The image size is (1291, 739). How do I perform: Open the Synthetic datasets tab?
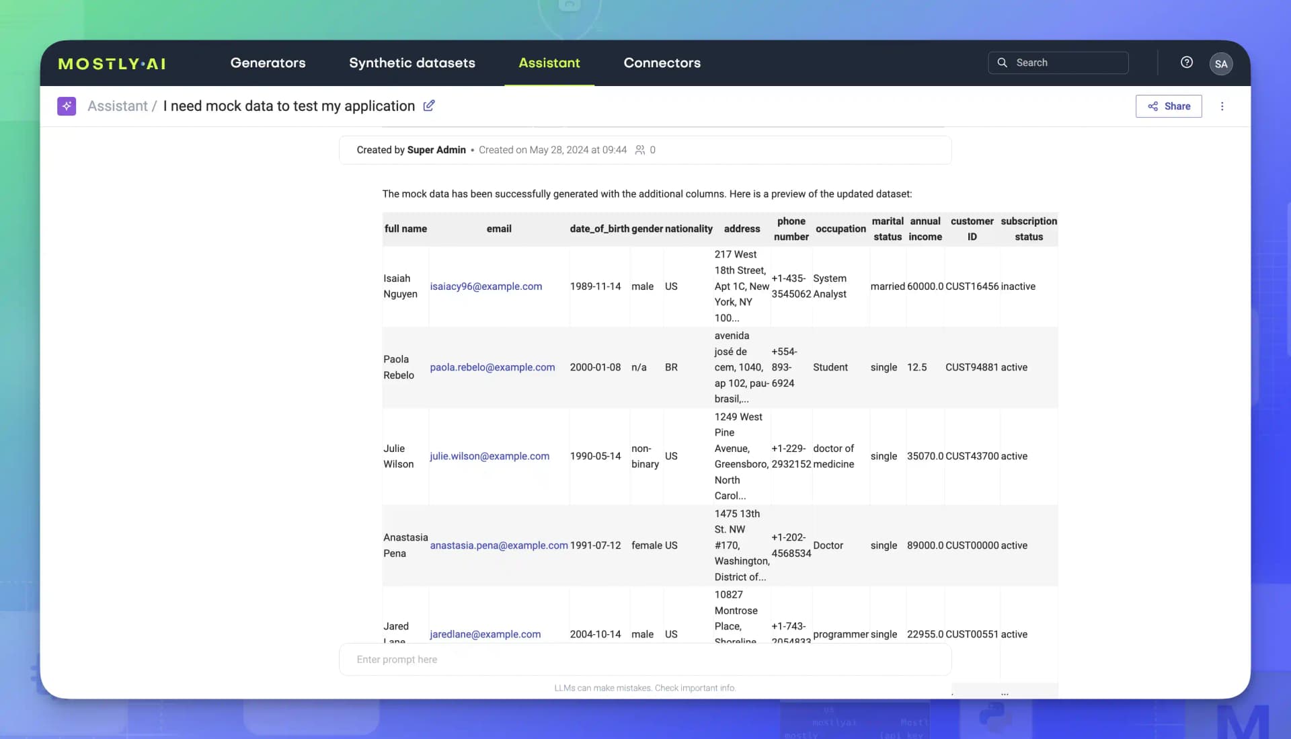(x=412, y=63)
